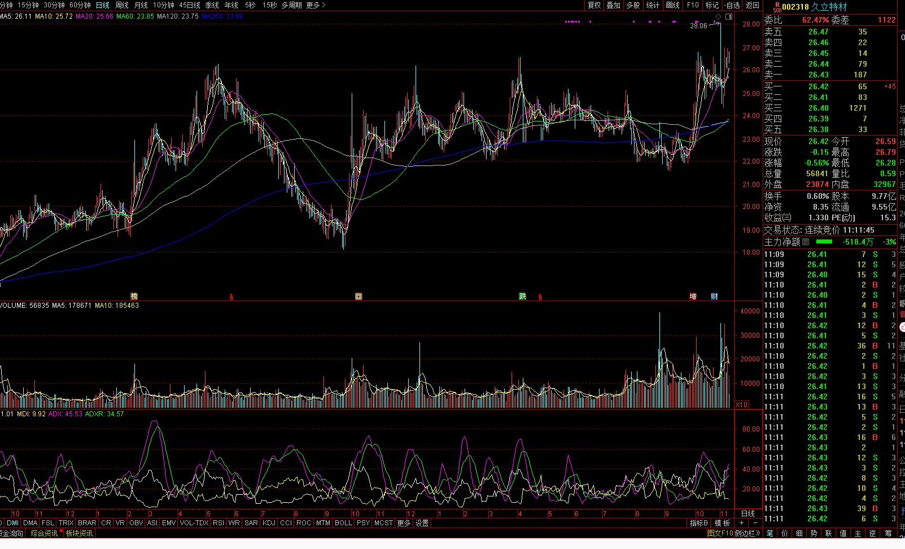905x549 pixels.
Task: Open the 增 event marker on the chart
Action: coord(693,296)
